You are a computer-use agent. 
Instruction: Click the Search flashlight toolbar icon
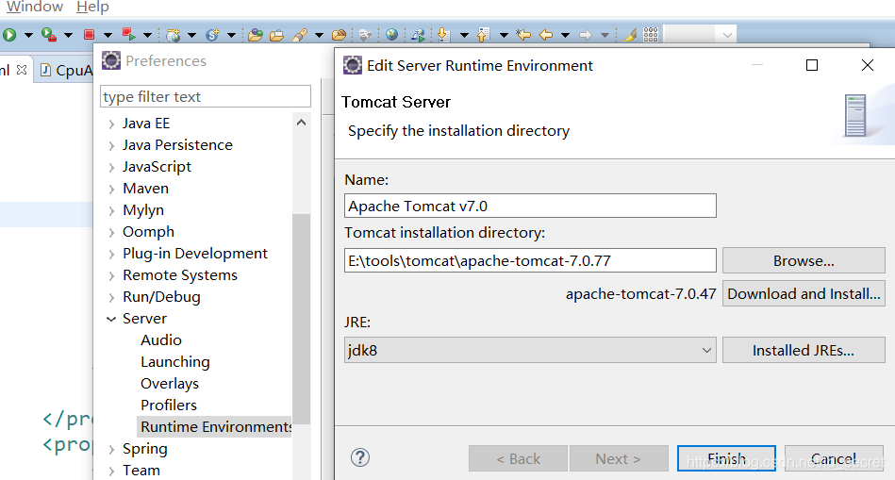coord(300,36)
